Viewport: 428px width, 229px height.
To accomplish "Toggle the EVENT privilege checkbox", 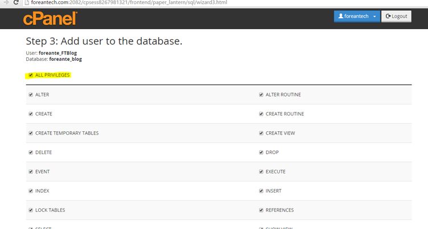I will tap(31, 172).
